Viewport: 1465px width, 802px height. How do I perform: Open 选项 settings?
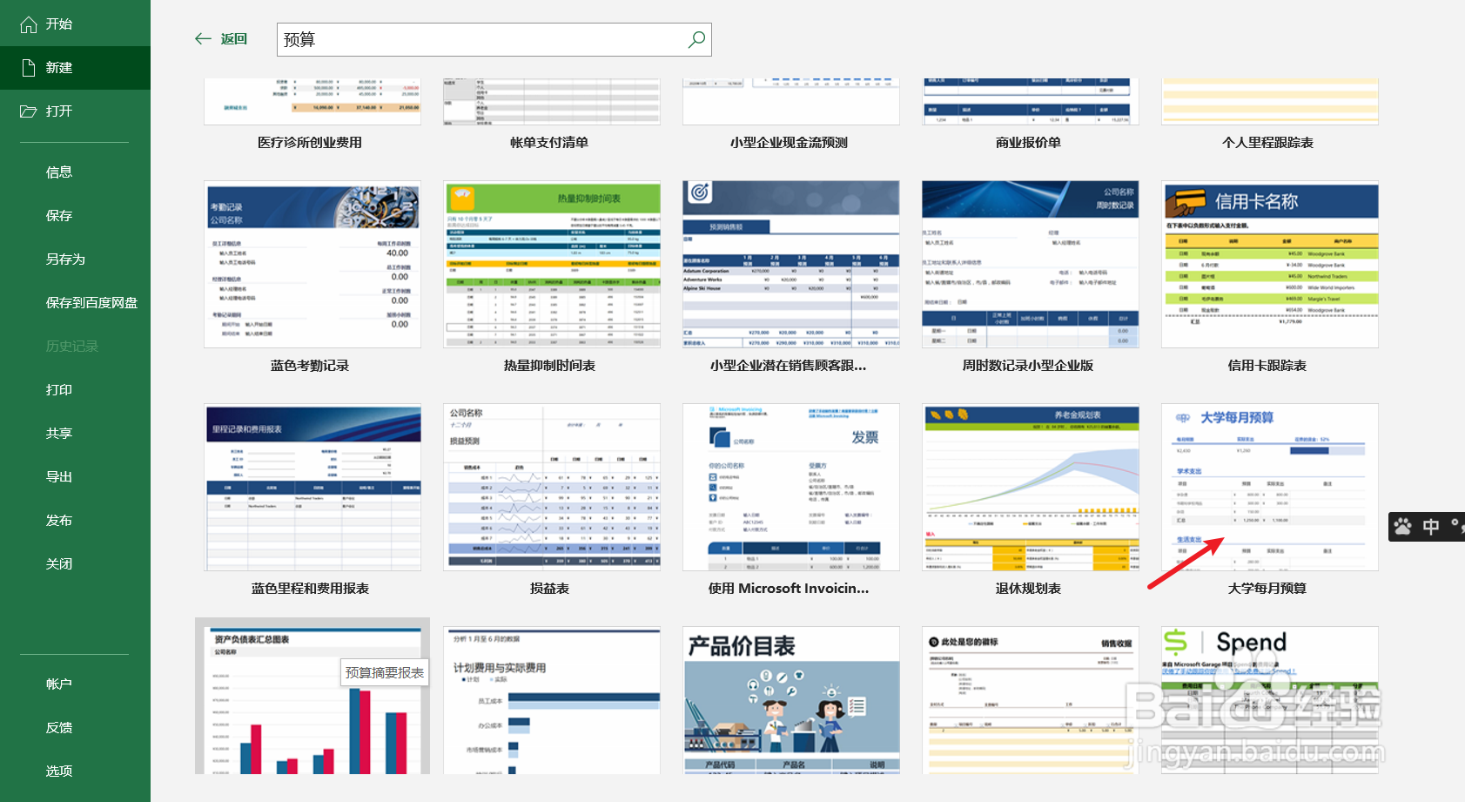(x=59, y=772)
